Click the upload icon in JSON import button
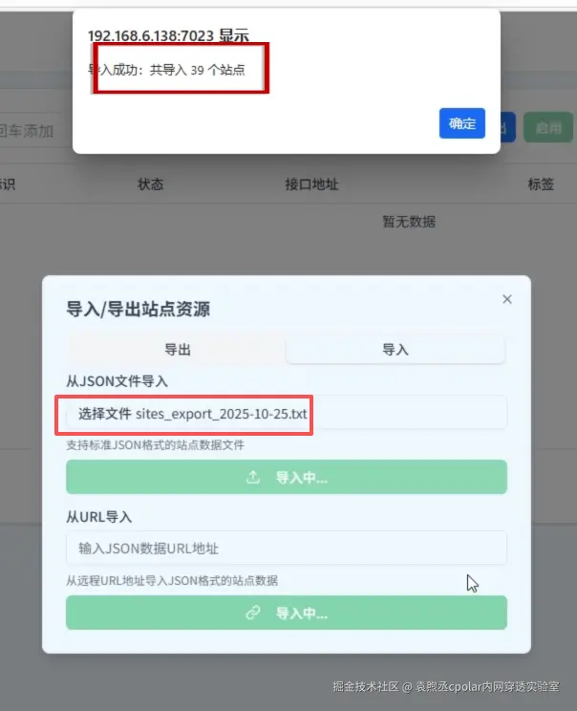This screenshot has width=577, height=711. click(x=253, y=477)
